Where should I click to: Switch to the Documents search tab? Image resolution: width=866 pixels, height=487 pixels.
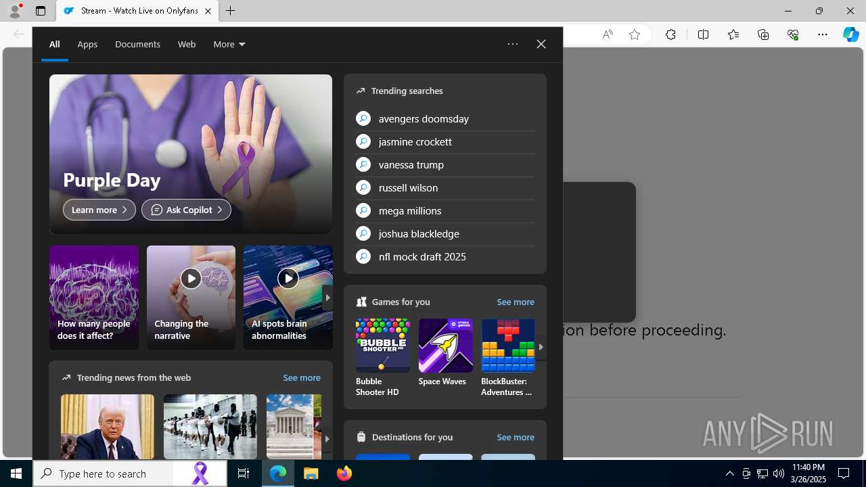point(137,44)
